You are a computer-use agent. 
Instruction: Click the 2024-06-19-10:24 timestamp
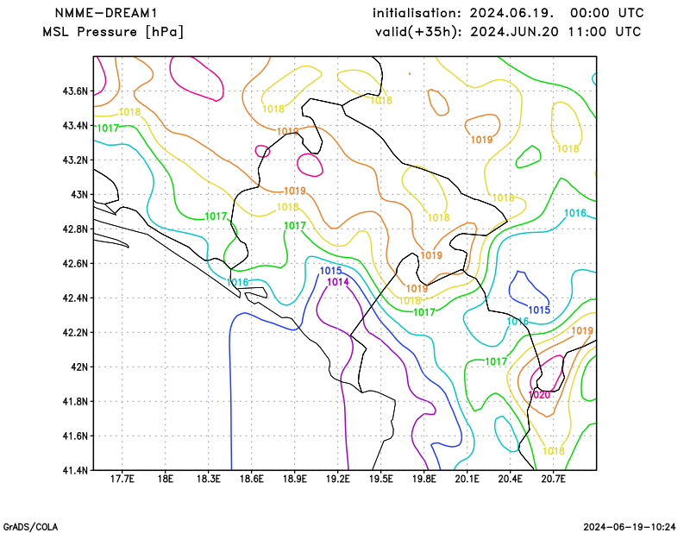point(630,527)
